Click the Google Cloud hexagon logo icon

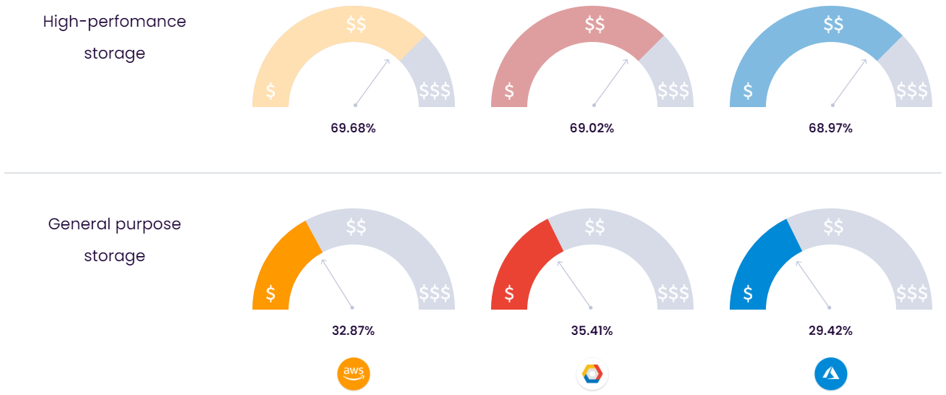tap(592, 374)
